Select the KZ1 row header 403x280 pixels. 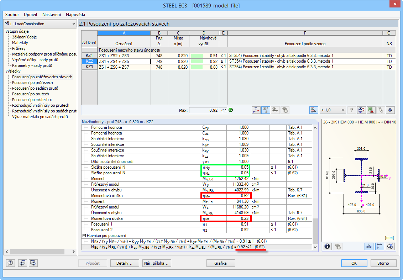[89, 56]
